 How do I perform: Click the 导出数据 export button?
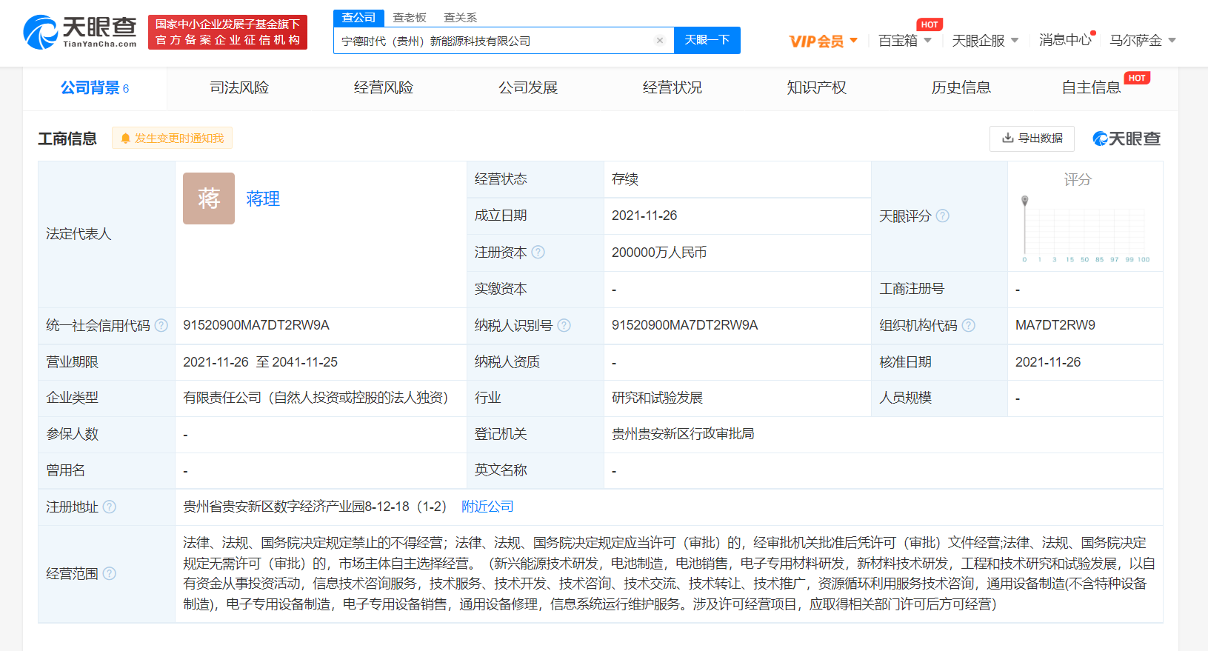pos(1032,138)
